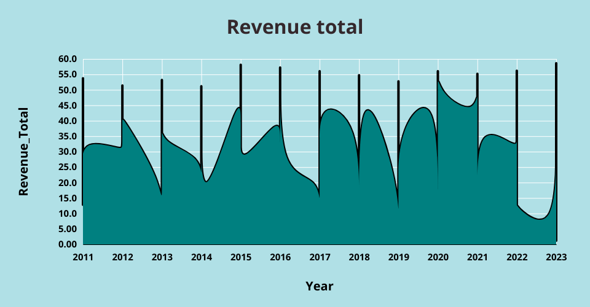Click the 2023 x-axis tick label
590x307 pixels.
pyautogui.click(x=556, y=257)
